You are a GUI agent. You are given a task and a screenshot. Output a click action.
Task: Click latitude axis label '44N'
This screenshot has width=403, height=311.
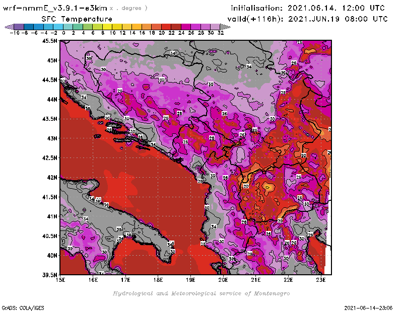coord(52,99)
